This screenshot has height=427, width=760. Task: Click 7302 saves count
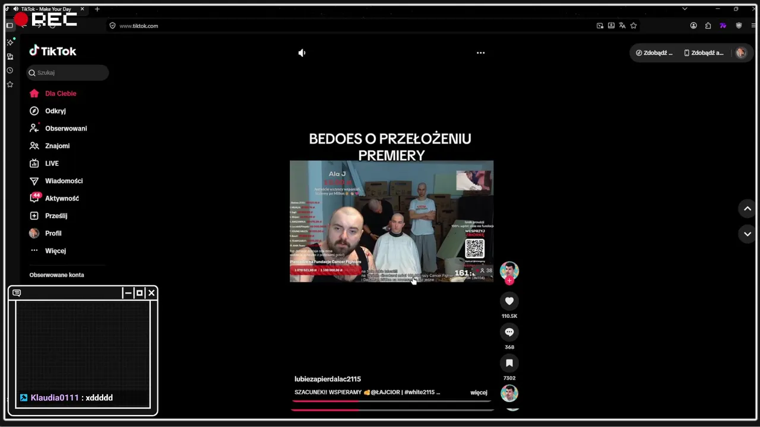509,378
